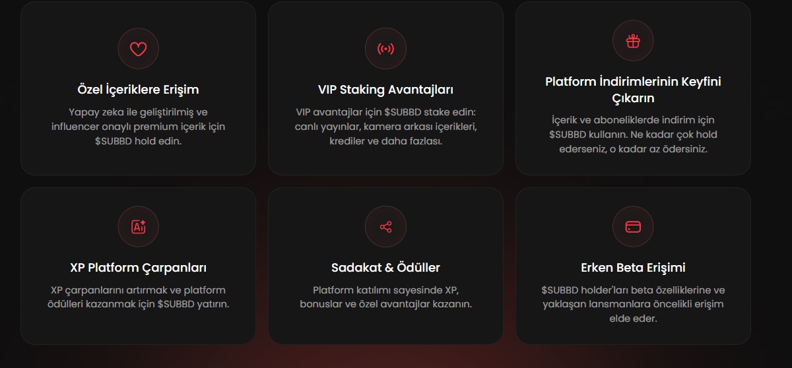
Task: Click the heart icon for exclusive content
Action: click(138, 48)
